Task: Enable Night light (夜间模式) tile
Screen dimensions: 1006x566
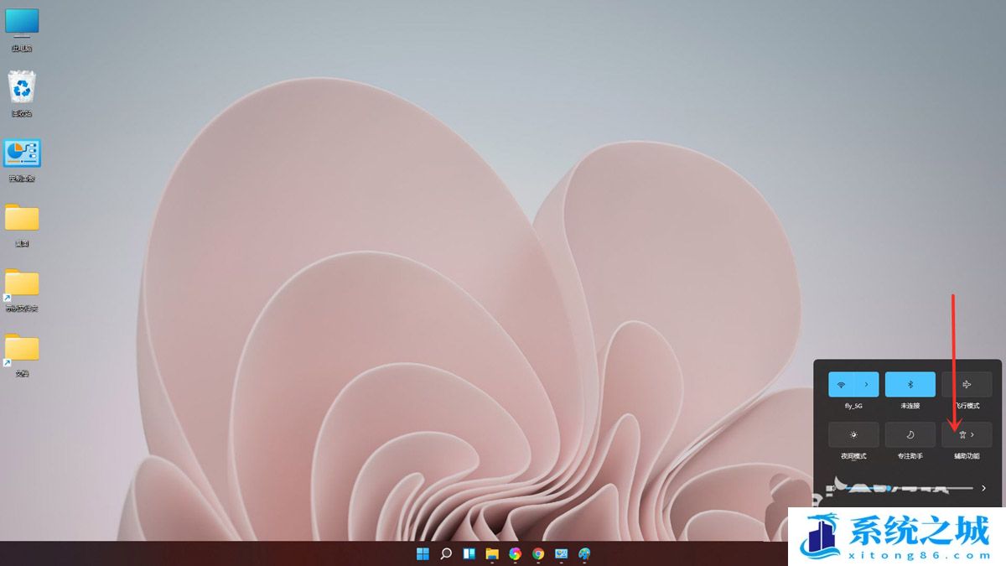Action: tap(853, 434)
